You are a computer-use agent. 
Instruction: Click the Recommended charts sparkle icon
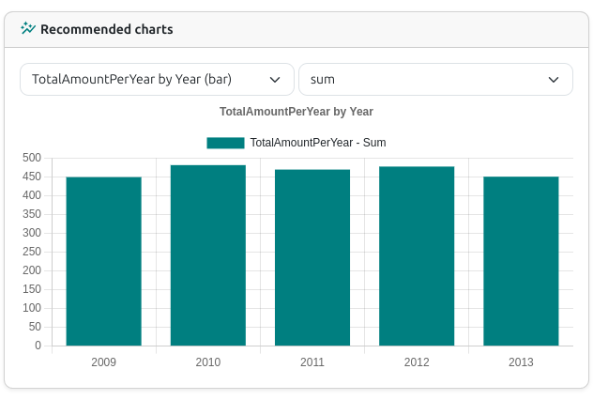point(28,28)
